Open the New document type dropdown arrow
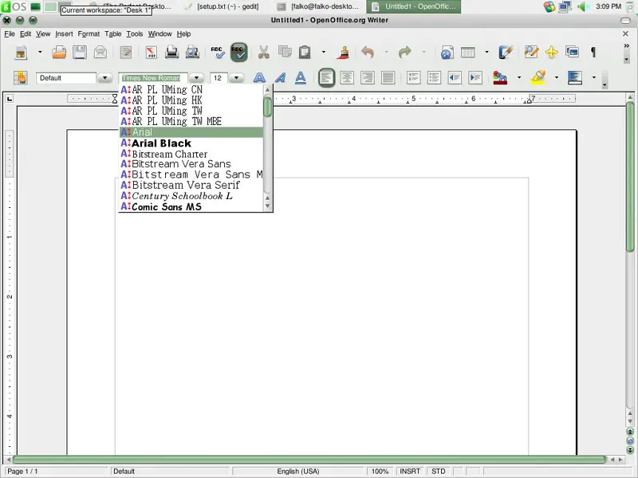 [x=40, y=53]
